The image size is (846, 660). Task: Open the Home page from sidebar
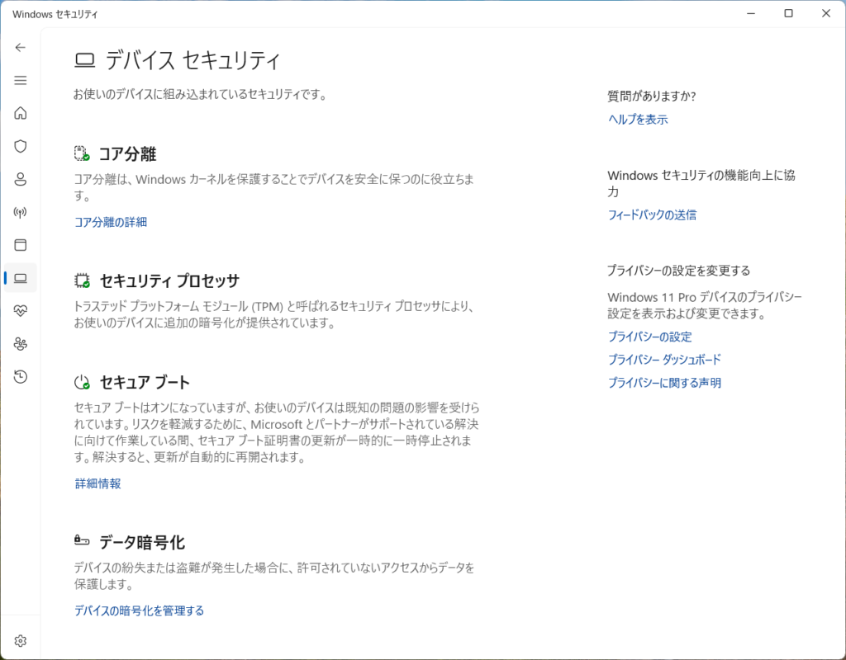21,113
